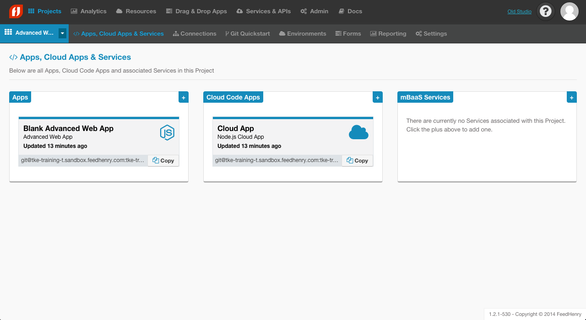Open Drag & Drop Apps menu
Screen dimensions: 586x320
click(x=196, y=11)
